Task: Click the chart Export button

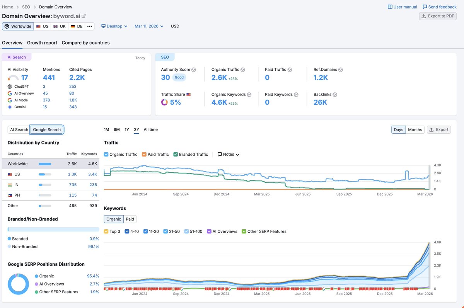Action: pyautogui.click(x=439, y=130)
